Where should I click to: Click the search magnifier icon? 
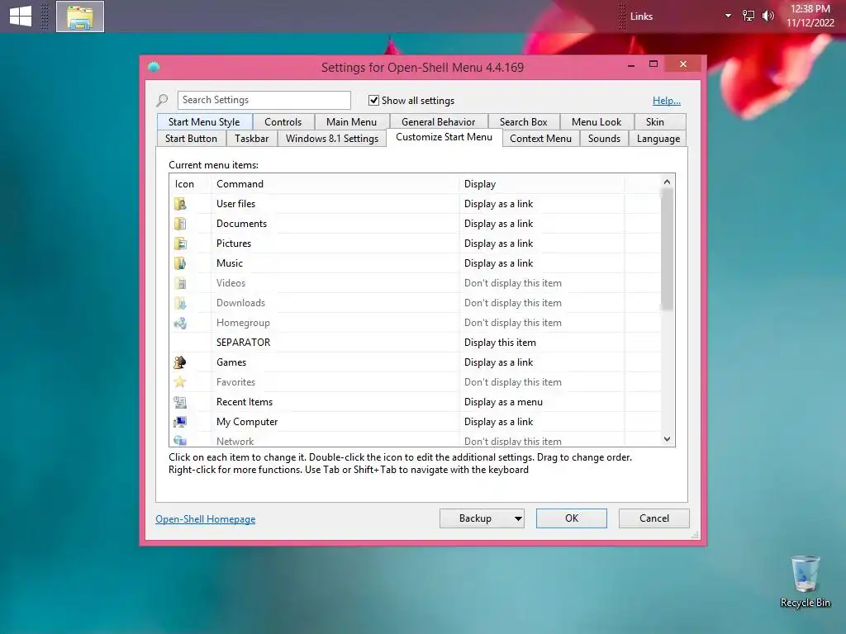pos(163,100)
